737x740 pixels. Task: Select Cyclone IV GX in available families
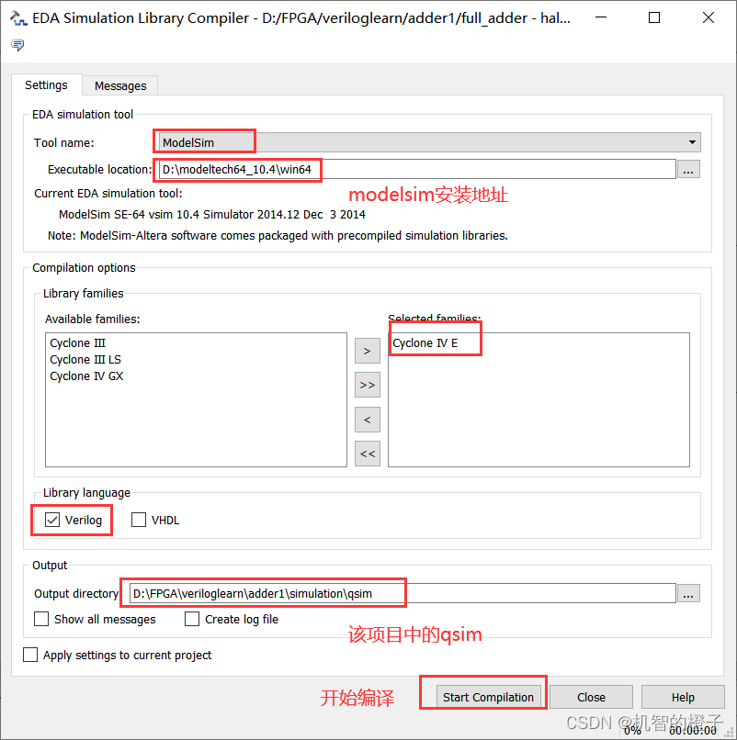click(86, 376)
